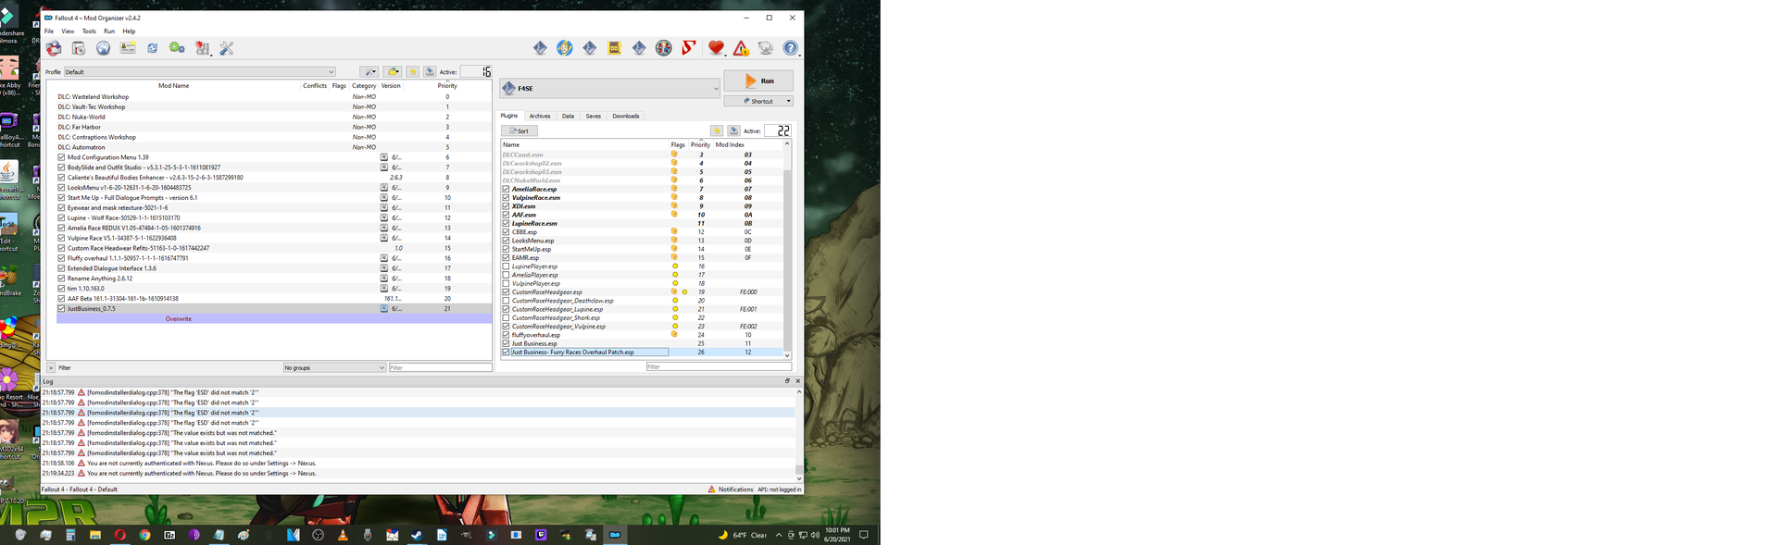
Task: Click the plugin list Filter field
Action: [719, 366]
